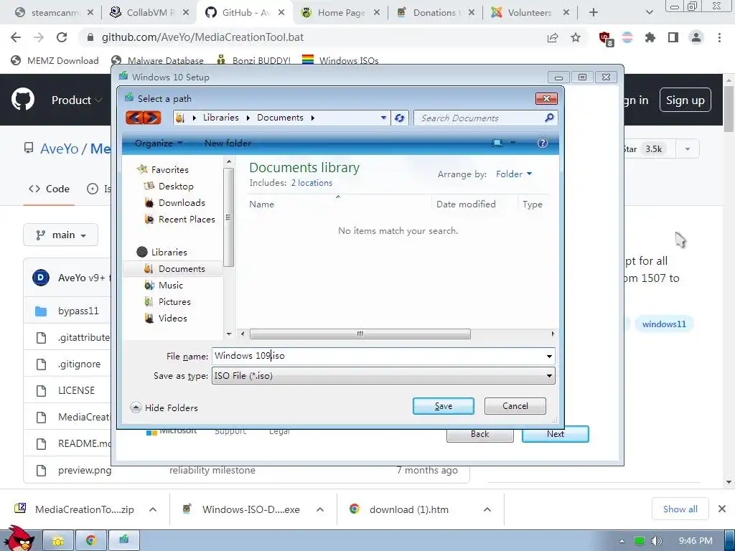Click Libraries in the address breadcrumb
The height and width of the screenshot is (551, 735).
pos(221,118)
